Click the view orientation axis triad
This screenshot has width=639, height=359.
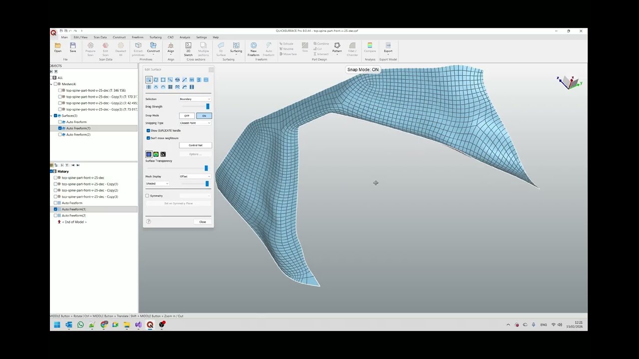569,82
